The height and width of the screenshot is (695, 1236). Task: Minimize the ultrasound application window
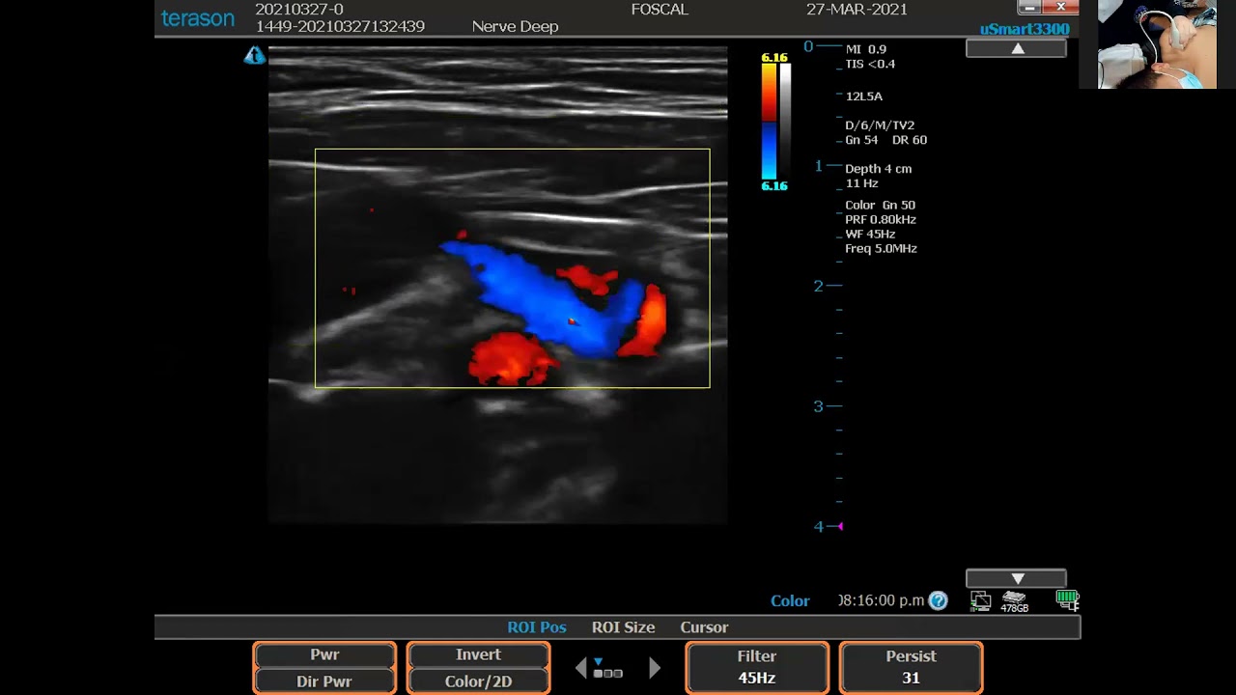1029,7
